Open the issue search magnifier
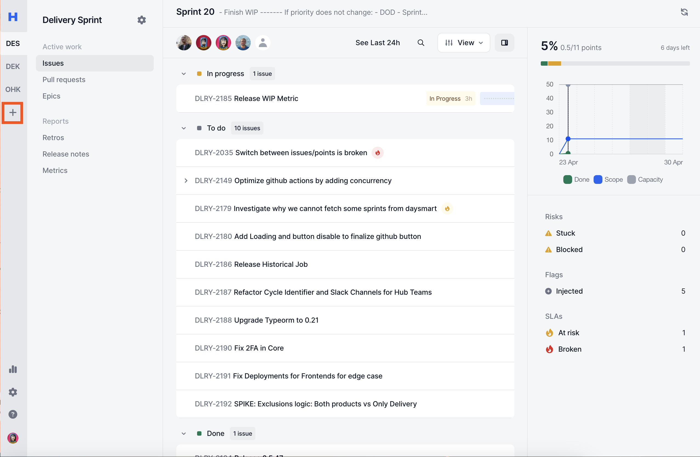Screen dimensions: 700x457 [421, 43]
